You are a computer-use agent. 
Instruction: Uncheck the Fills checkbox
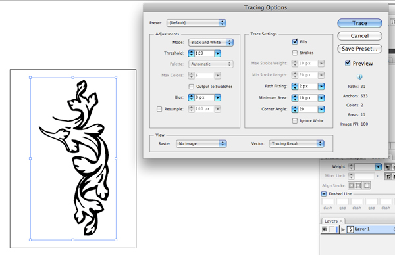pos(295,42)
